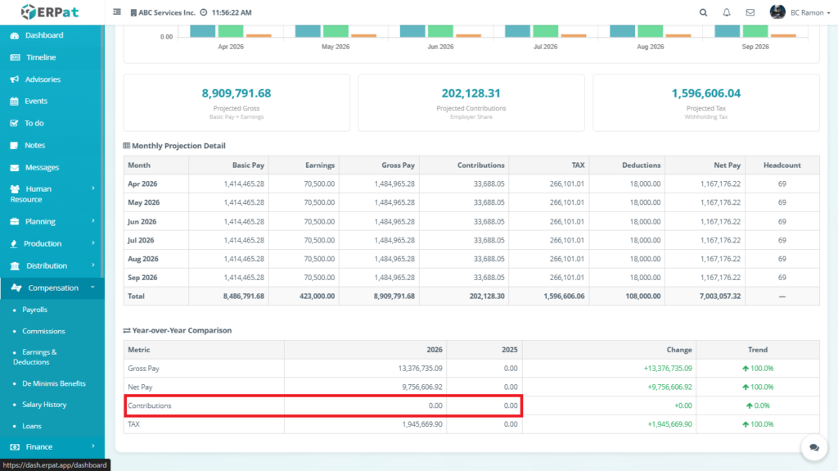Click the Advisories megaphone icon
Image resolution: width=838 pixels, height=471 pixels.
[x=15, y=79]
